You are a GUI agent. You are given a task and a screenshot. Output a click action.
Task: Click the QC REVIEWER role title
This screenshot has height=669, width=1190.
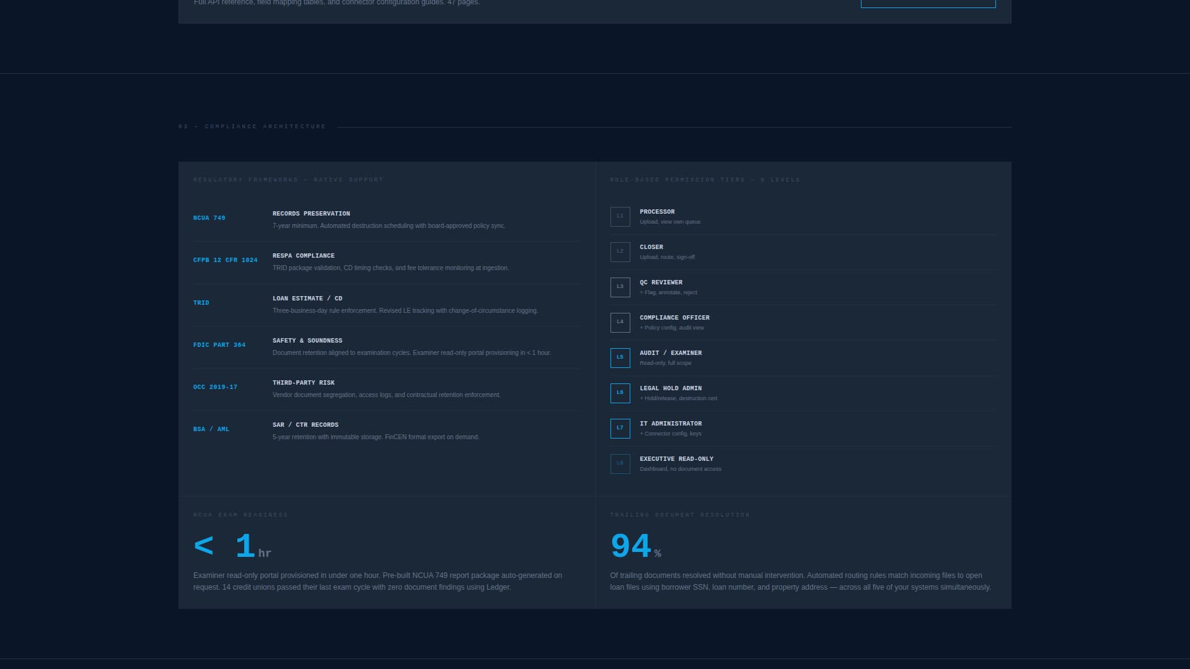pyautogui.click(x=661, y=282)
